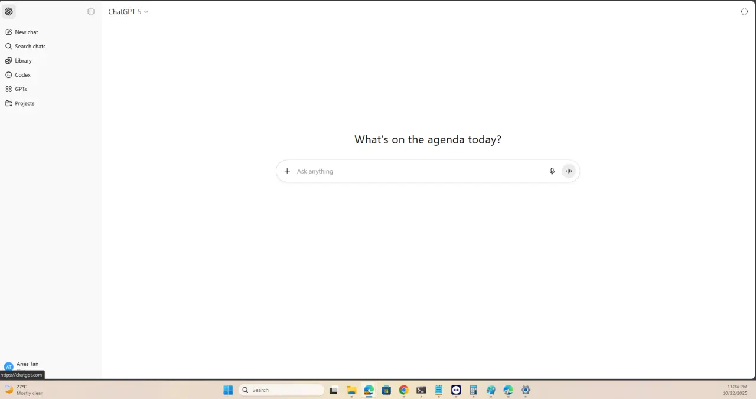Click the "What's on the agenda today?" heading
Viewport: 756px width, 399px height.
[428, 140]
